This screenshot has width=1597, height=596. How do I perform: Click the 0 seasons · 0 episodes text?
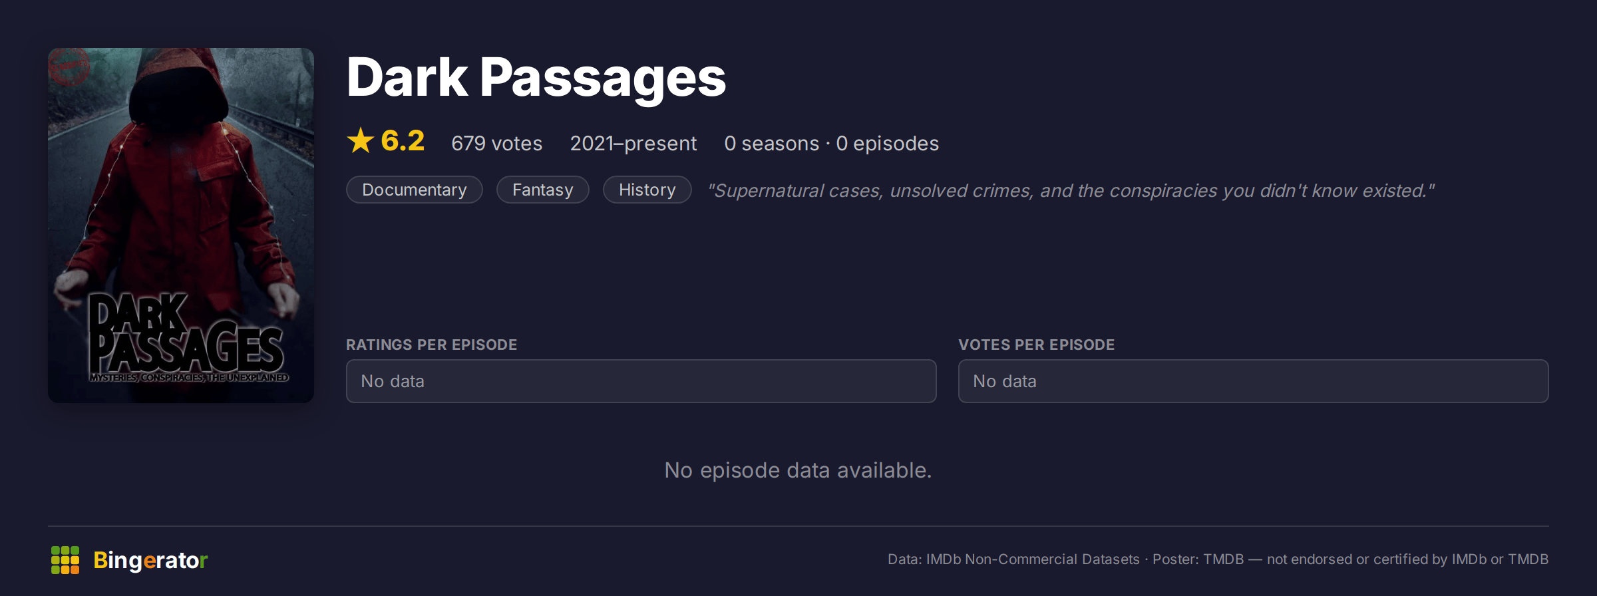coord(832,144)
